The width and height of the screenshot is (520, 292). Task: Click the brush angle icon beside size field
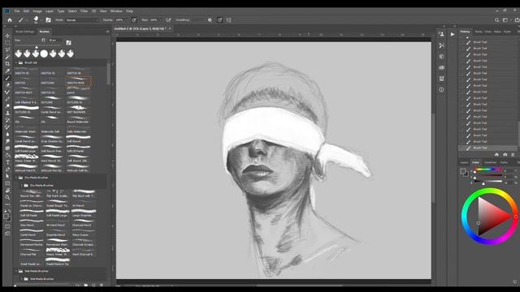(43, 40)
